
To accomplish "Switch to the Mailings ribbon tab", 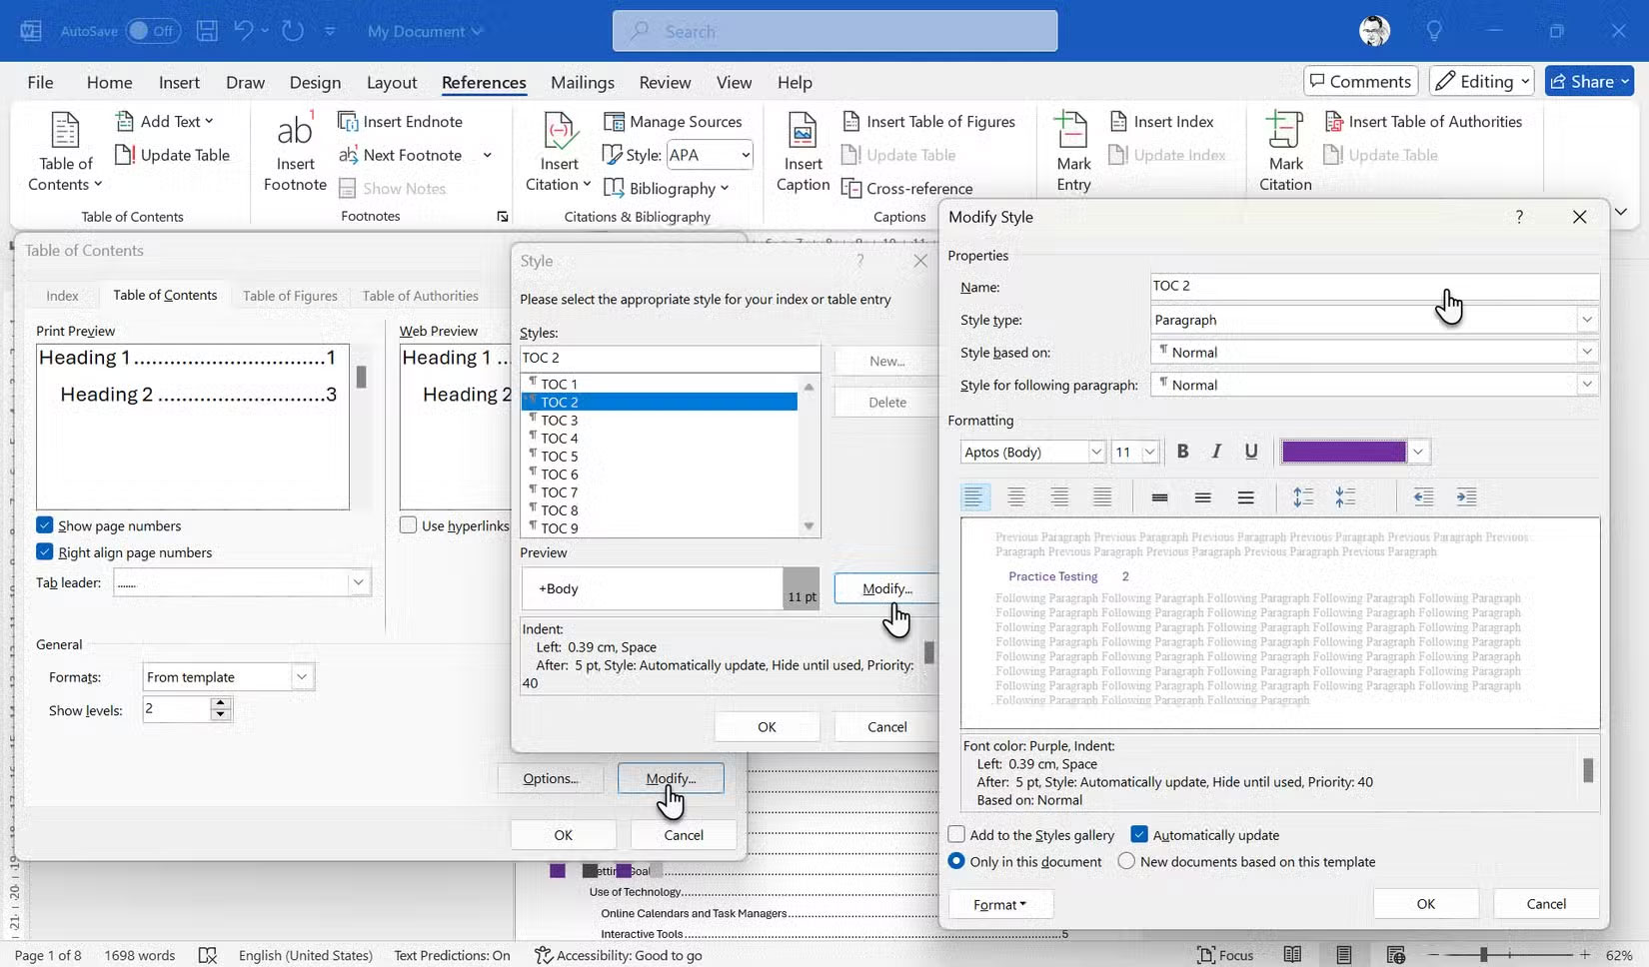I will (x=583, y=82).
